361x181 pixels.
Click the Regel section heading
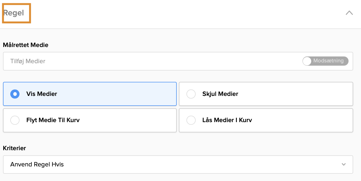coord(14,13)
